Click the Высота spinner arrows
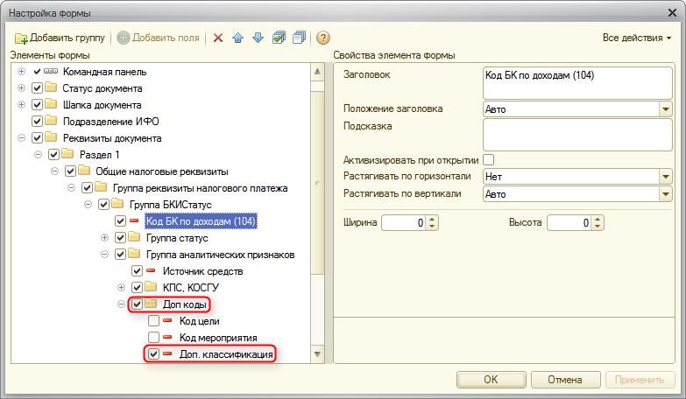This screenshot has height=399, width=686. pyautogui.click(x=598, y=223)
